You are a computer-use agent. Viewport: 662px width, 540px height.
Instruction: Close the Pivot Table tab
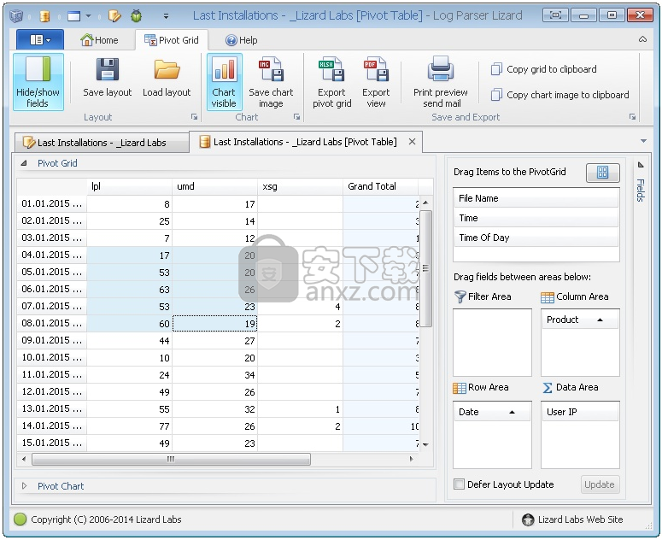click(x=412, y=142)
